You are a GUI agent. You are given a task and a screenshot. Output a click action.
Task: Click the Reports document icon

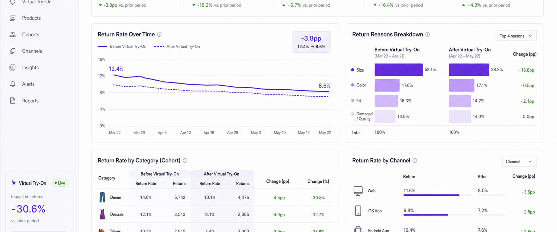(x=12, y=101)
